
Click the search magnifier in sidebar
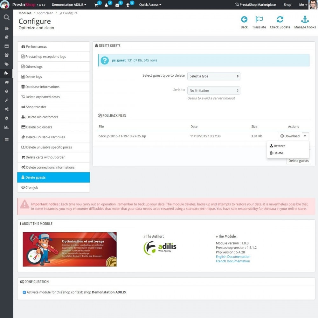6,17
